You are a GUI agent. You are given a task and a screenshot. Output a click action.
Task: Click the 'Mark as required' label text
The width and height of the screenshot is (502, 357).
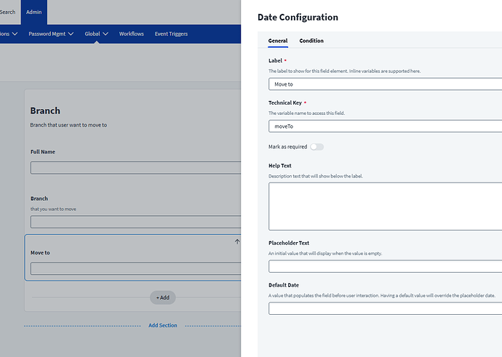pyautogui.click(x=288, y=147)
